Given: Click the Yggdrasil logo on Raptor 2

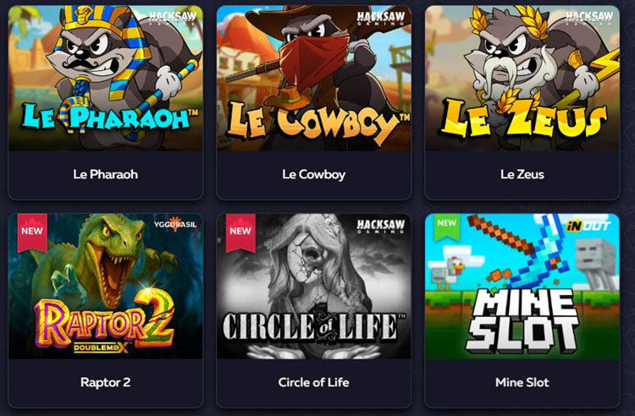Looking at the screenshot, I should [x=175, y=224].
